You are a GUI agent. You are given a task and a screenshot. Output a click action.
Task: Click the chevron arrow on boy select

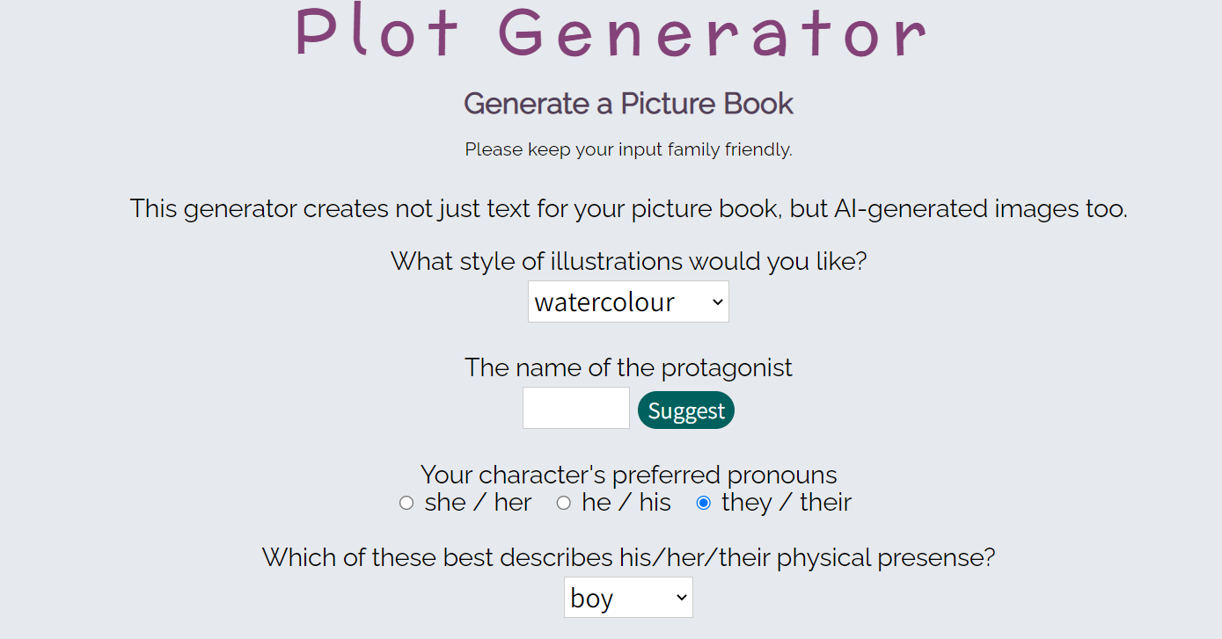click(681, 598)
